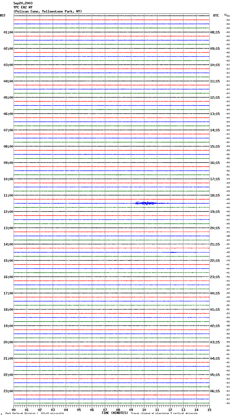Click the 01:15 UTC time label
Viewport: 231px width, 417px height.
tap(215, 310)
